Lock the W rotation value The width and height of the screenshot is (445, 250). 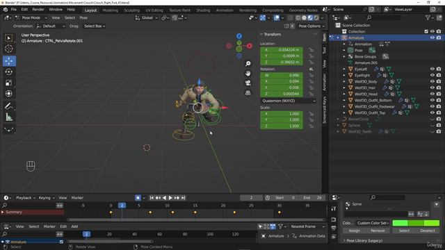pos(311,76)
